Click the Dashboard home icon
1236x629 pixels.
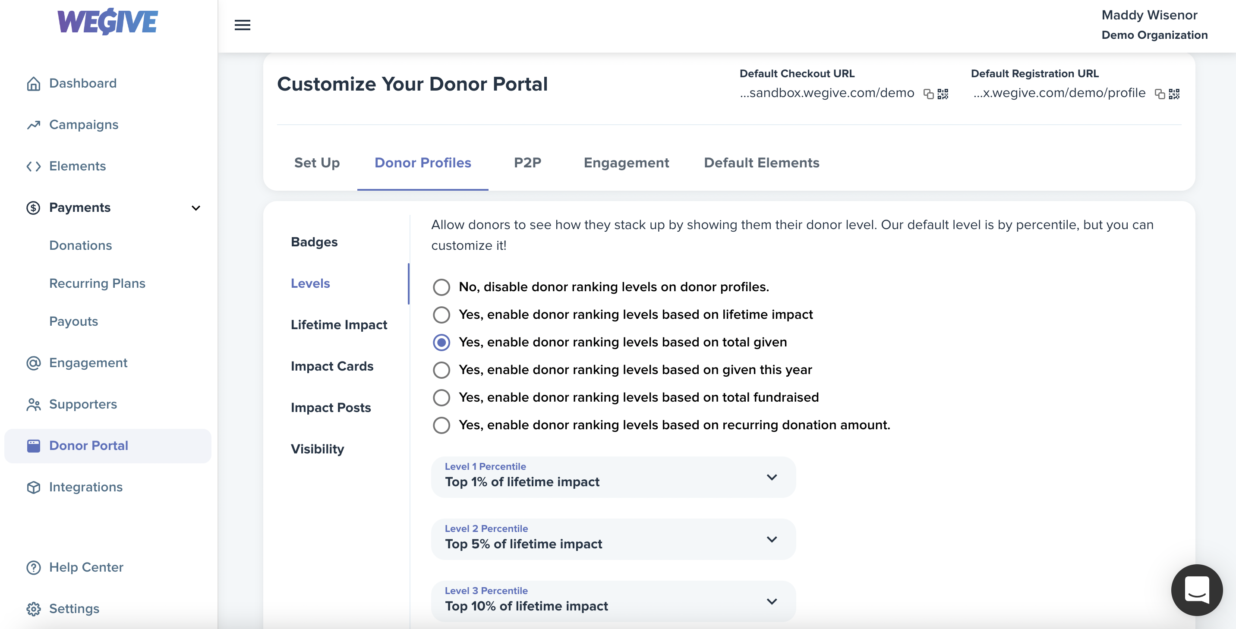[x=33, y=84]
